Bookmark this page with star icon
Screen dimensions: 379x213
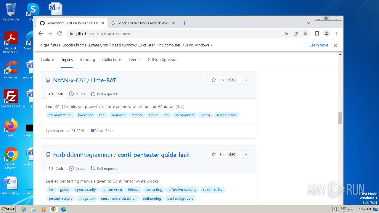pos(305,33)
